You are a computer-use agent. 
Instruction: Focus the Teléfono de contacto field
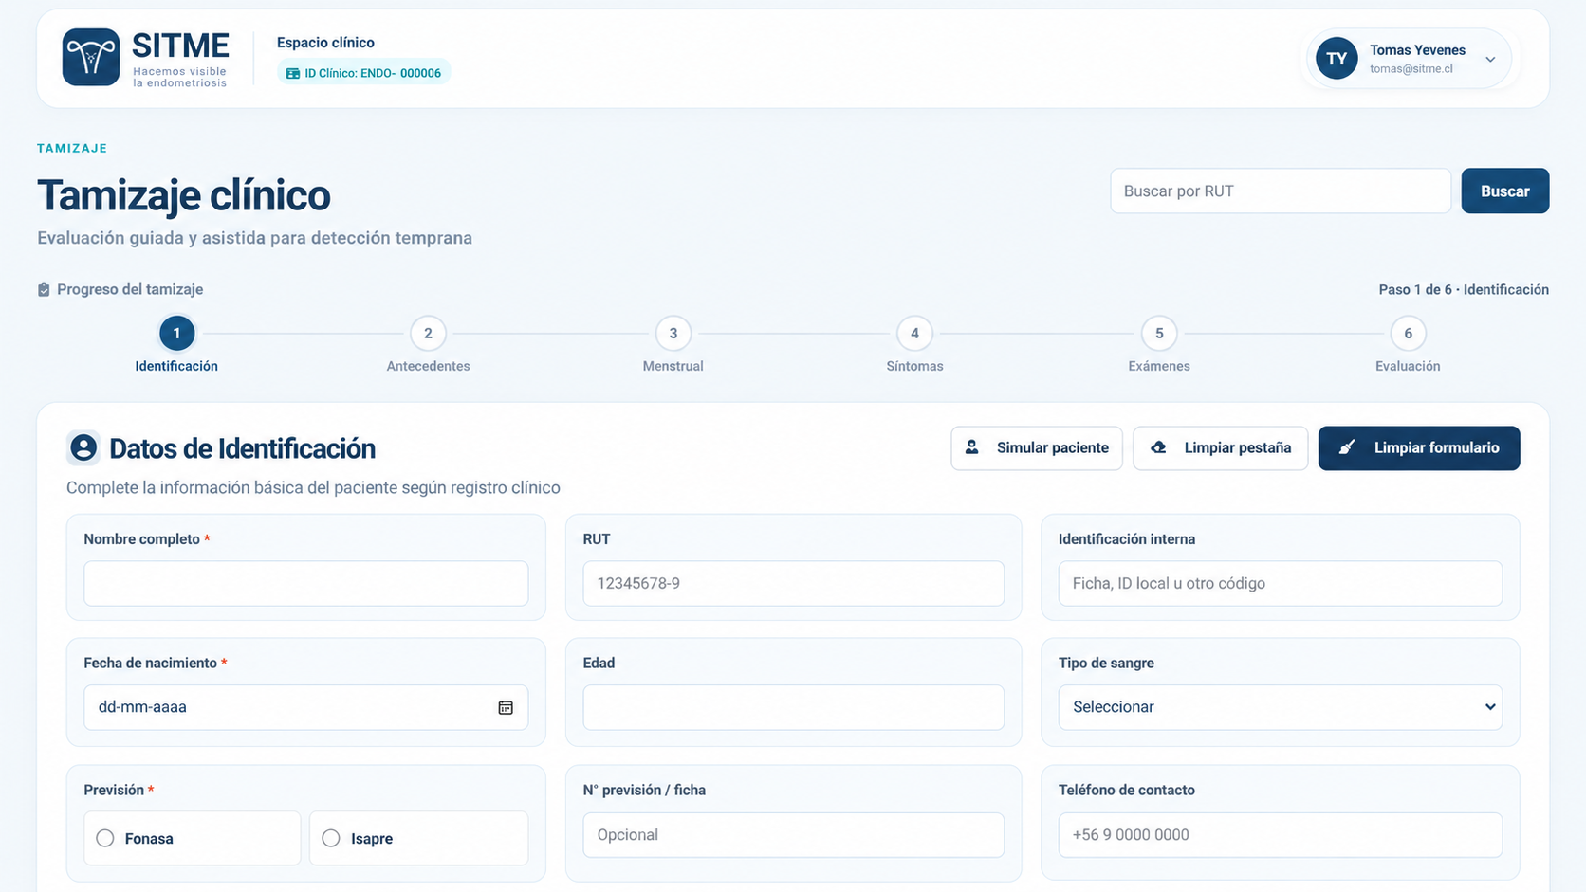pyautogui.click(x=1280, y=835)
